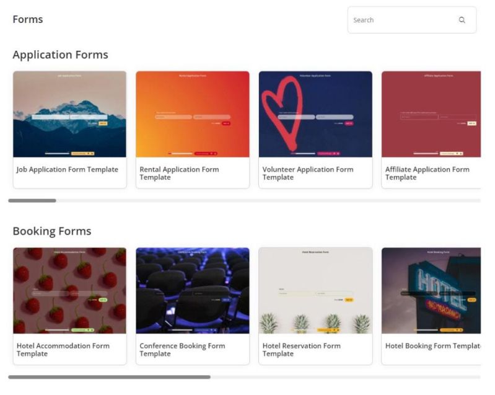495x395 pixels.
Task: Select 'Affiliate Application Form Template' title
Action: pyautogui.click(x=427, y=173)
